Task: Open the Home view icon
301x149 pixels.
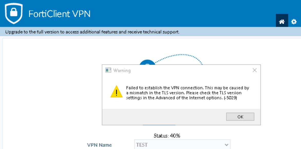Action: click(x=282, y=20)
